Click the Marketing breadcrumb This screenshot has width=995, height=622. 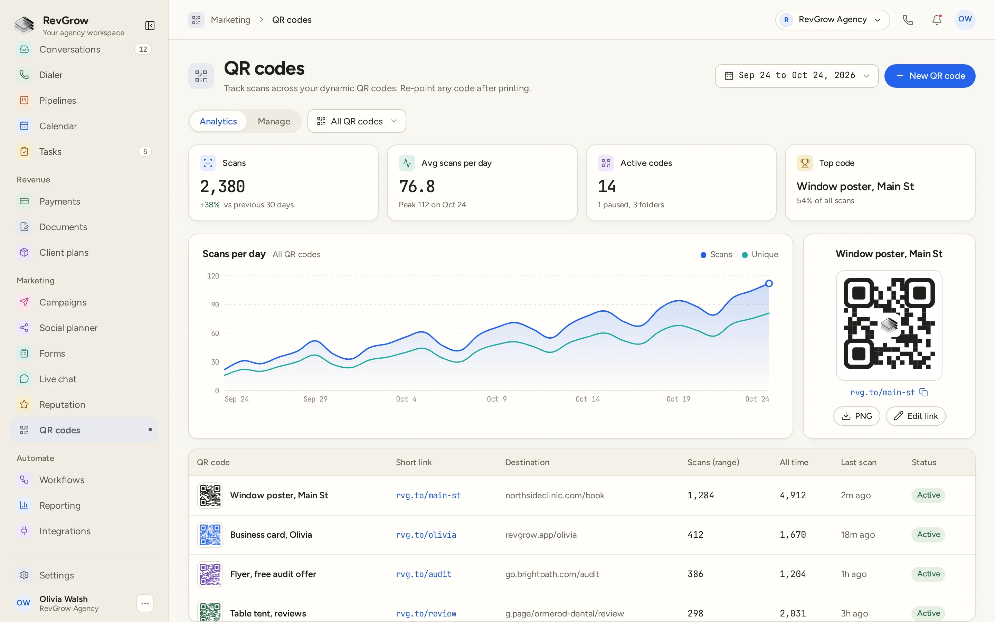coord(230,20)
